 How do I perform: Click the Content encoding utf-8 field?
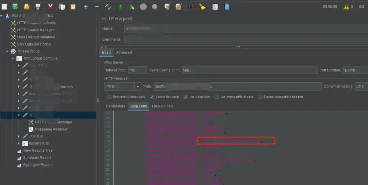point(362,86)
